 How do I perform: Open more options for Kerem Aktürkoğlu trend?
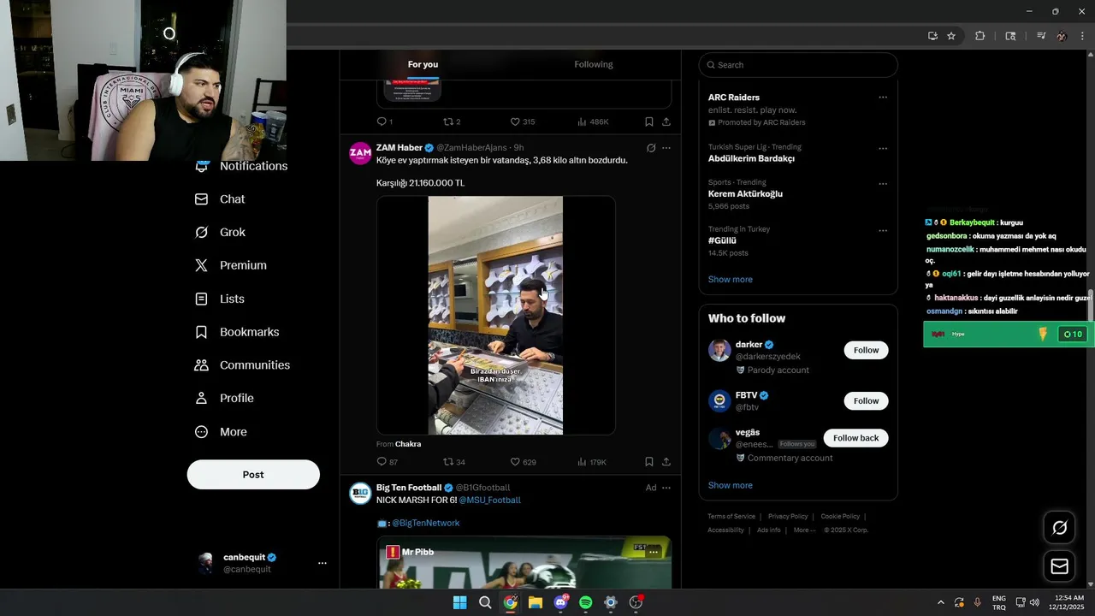(883, 183)
